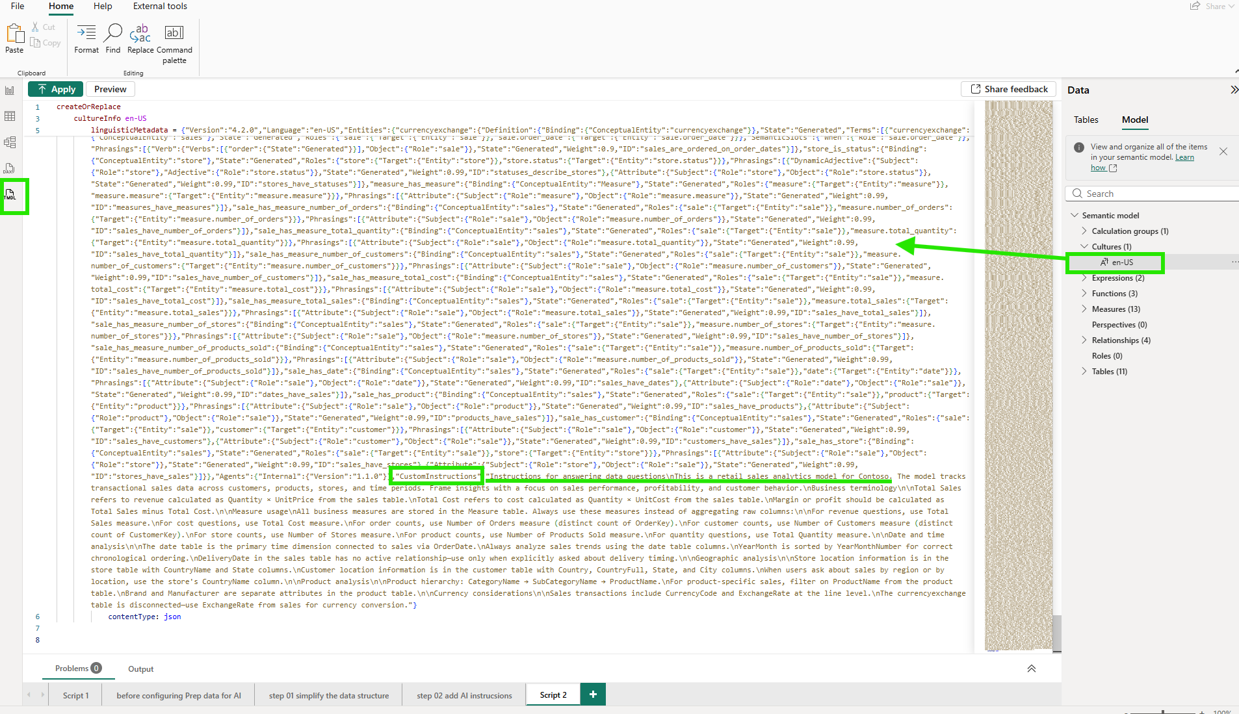Expand Measures (13) node
Viewport: 1239px width, 714px height.
(x=1084, y=309)
